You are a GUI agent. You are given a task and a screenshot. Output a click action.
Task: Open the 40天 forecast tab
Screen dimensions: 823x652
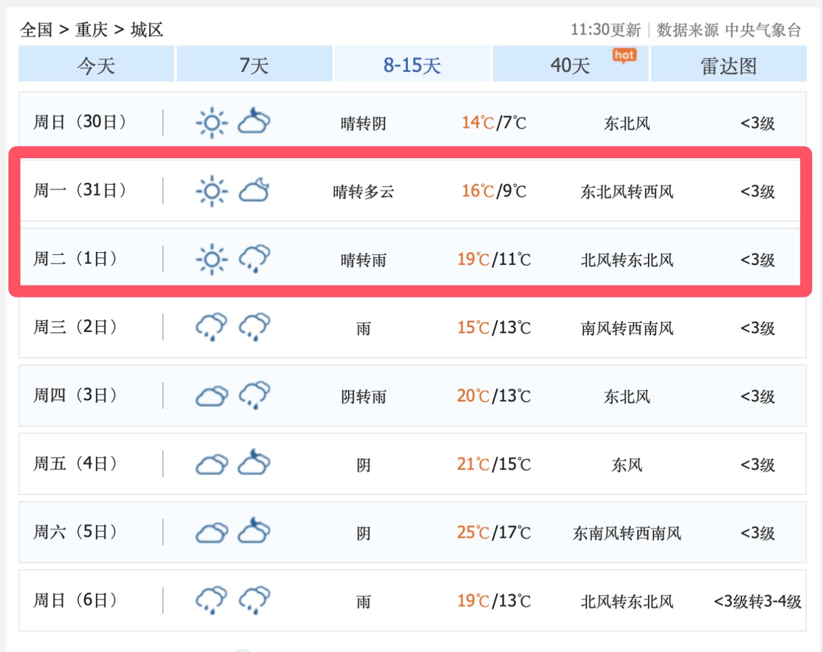pos(570,65)
